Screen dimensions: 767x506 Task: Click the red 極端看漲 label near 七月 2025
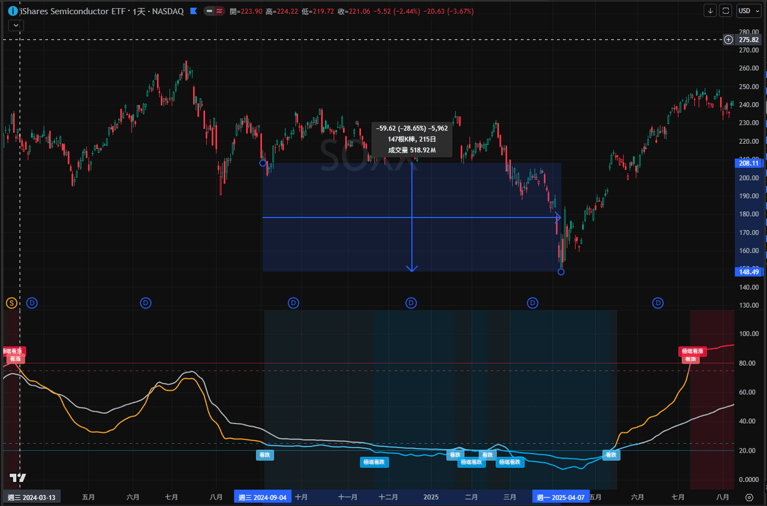click(693, 352)
